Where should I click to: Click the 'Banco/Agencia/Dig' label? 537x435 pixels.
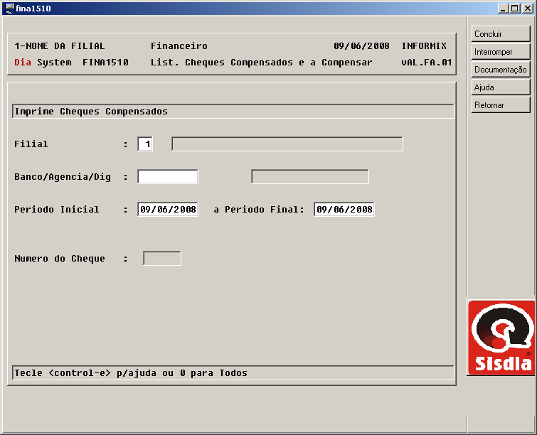point(63,177)
